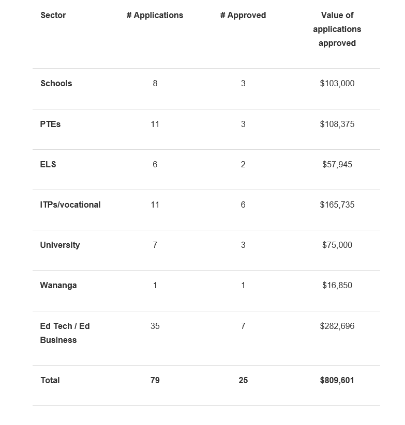Select the PTEs row label
Viewport: 405px width, 425px height.
click(x=50, y=124)
